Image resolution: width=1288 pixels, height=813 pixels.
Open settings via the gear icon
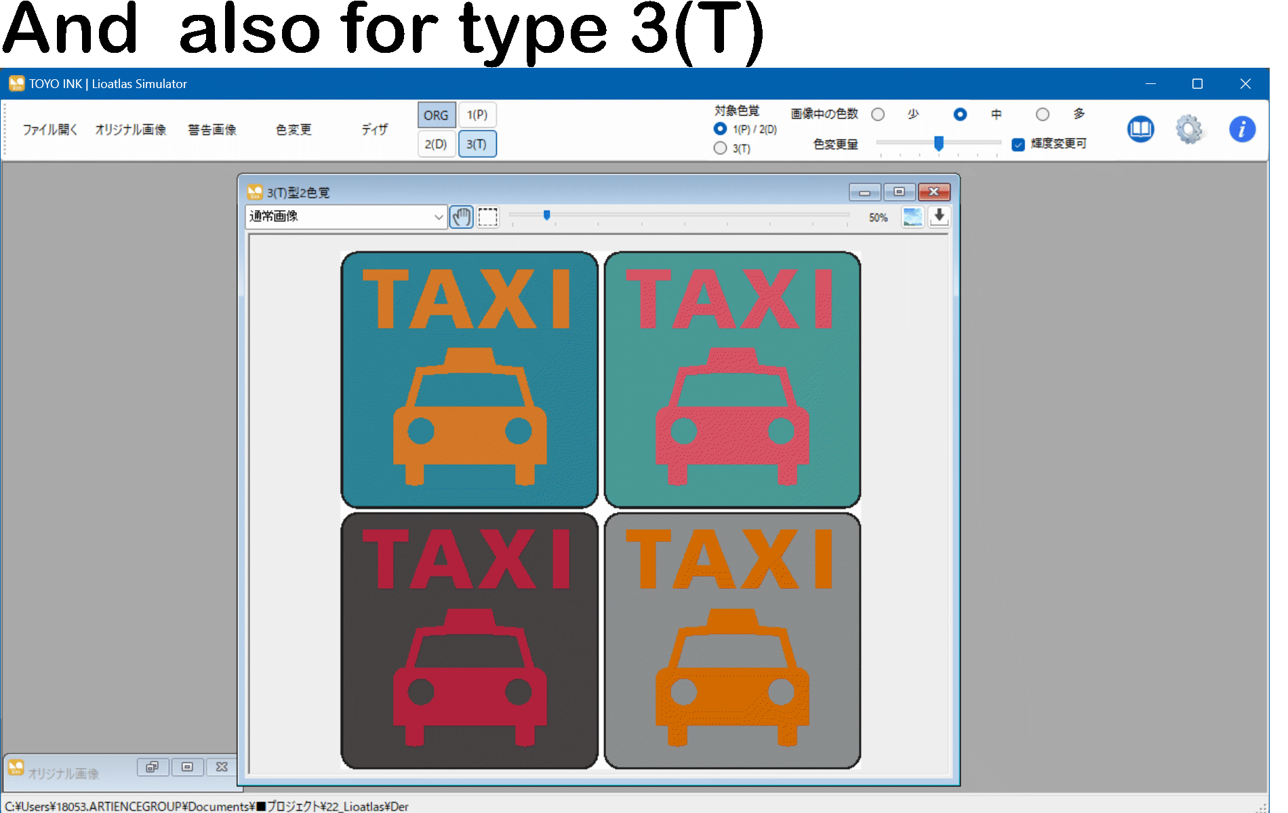(1189, 129)
